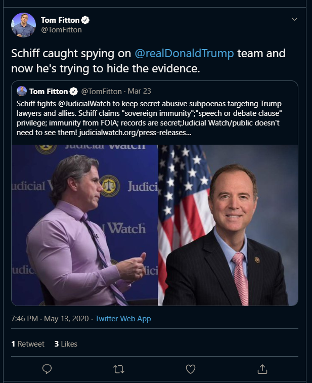Image resolution: width=312 pixels, height=383 pixels.
Task: View the 3 Likes list
Action: click(x=66, y=344)
